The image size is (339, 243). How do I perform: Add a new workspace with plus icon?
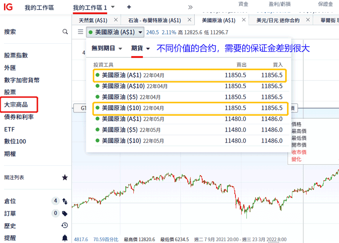coord(129,7)
